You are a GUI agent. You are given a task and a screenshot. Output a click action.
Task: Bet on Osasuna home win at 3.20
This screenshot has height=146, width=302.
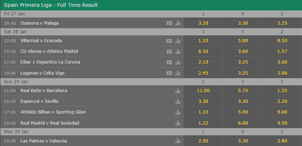tap(203, 23)
